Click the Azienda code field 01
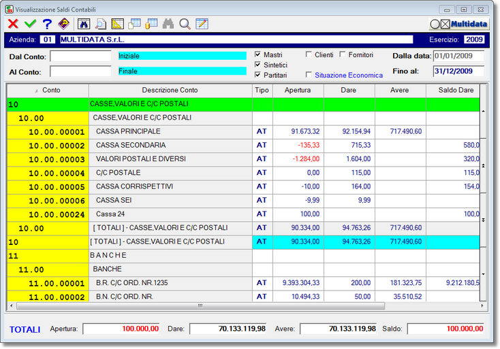Image resolution: width=500 pixels, height=349 pixels. tap(48, 39)
